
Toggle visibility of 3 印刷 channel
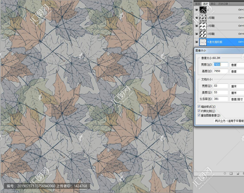coord(197,34)
